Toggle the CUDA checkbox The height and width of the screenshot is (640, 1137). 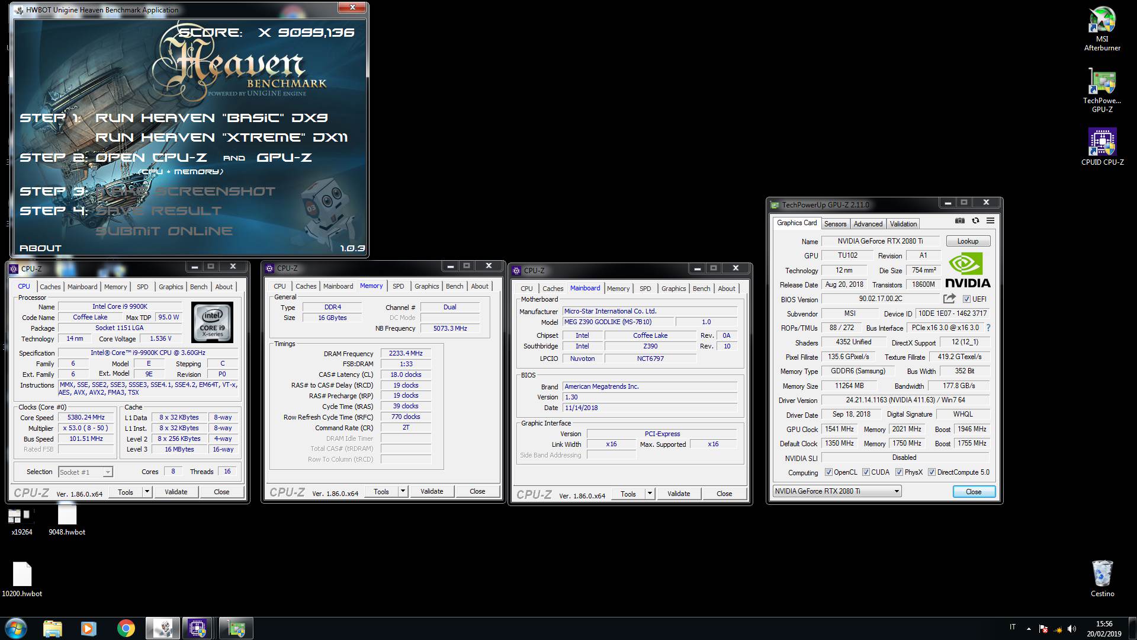866,472
